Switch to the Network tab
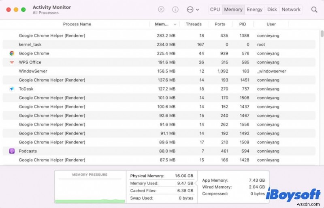Screen dimensions: 324x208 (x=291, y=9)
